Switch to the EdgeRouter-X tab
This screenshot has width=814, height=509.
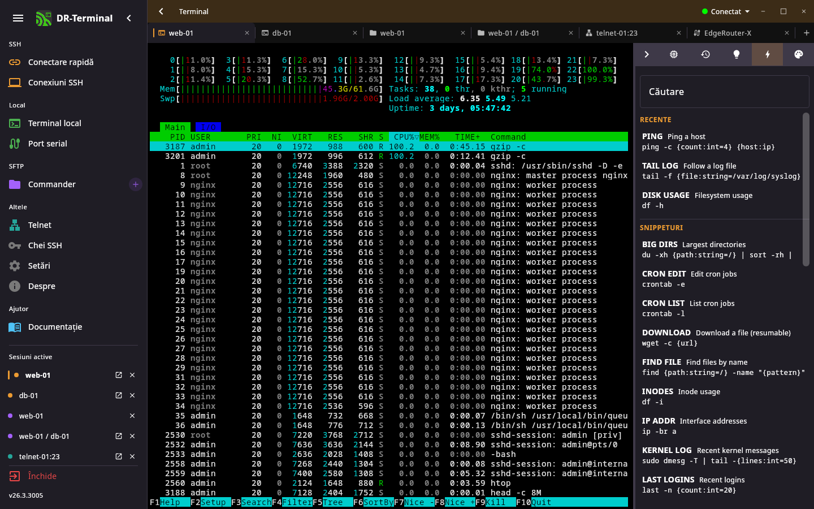point(741,33)
